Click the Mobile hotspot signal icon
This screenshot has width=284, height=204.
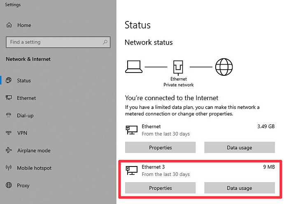9,168
